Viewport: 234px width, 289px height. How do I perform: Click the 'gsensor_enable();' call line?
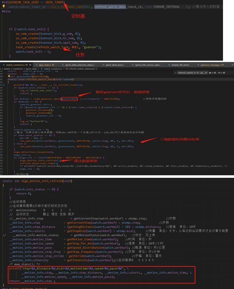coord(39,113)
